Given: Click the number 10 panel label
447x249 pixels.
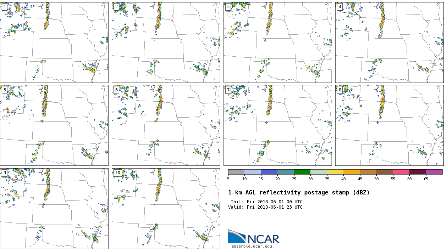Looking at the screenshot, I should [x=117, y=173].
